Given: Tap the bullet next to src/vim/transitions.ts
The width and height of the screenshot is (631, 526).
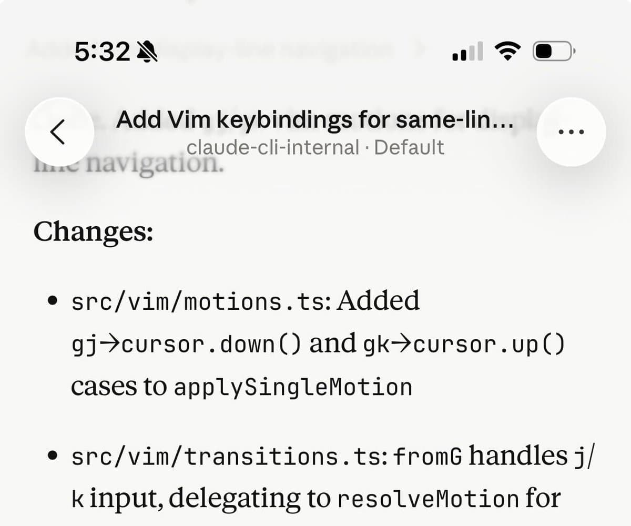Looking at the screenshot, I should click(52, 456).
